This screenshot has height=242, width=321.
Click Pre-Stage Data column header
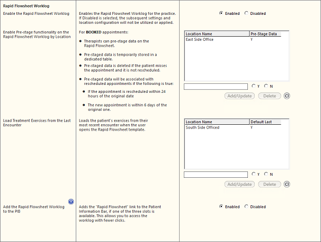(x=265, y=34)
